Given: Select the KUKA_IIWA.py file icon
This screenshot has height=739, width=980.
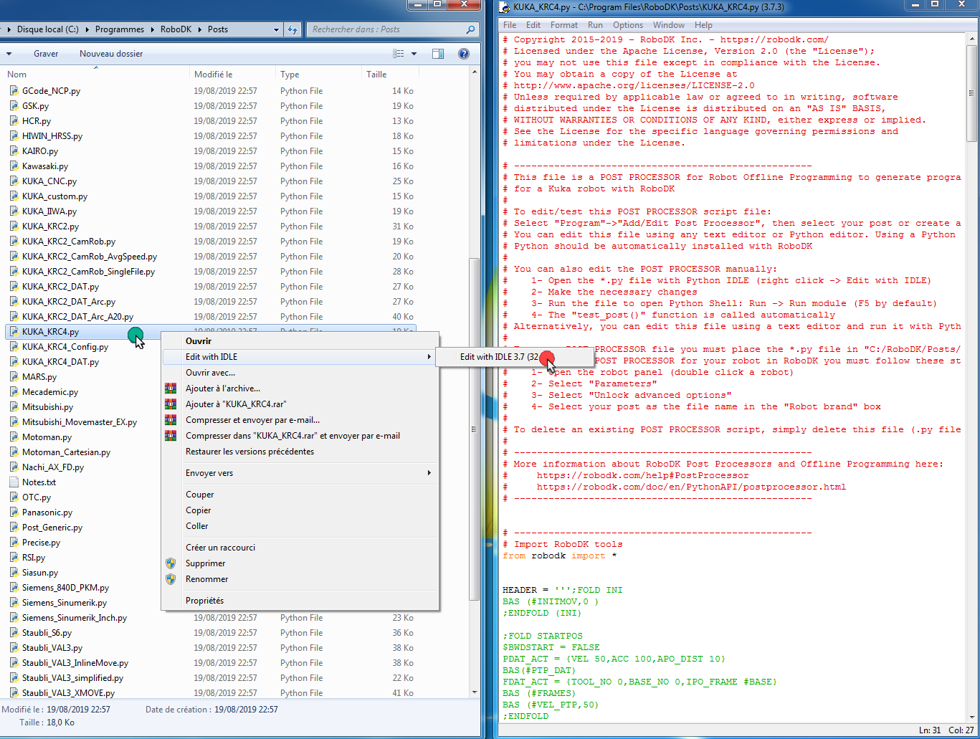Looking at the screenshot, I should tap(14, 211).
